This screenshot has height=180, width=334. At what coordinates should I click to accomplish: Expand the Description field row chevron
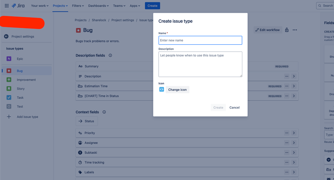click(x=294, y=76)
